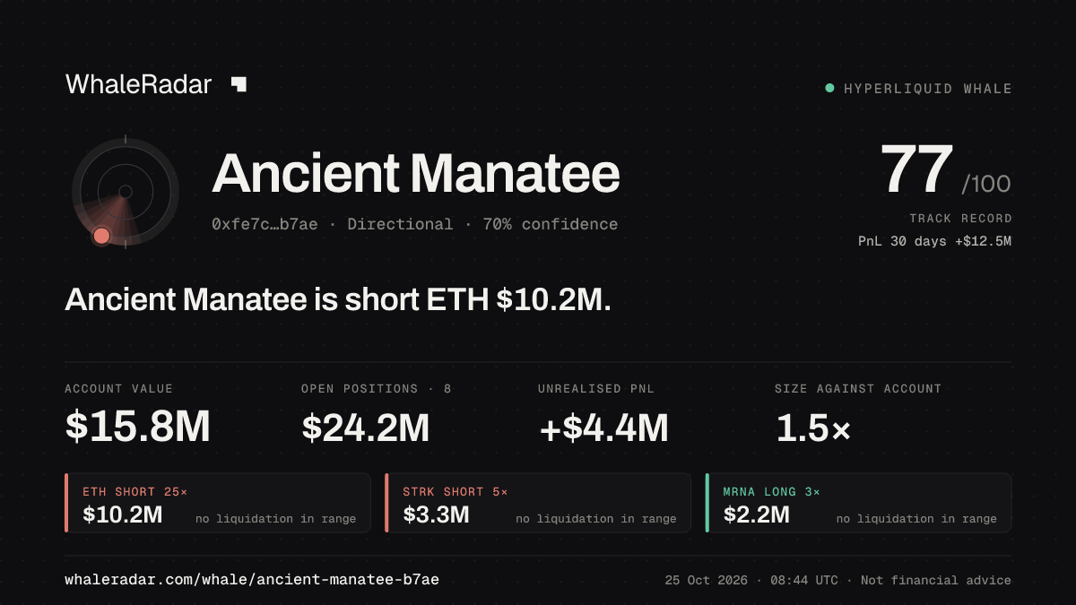Screen dimensions: 1076x605
Task: Click the Ancient Manatee title
Action: click(416, 173)
